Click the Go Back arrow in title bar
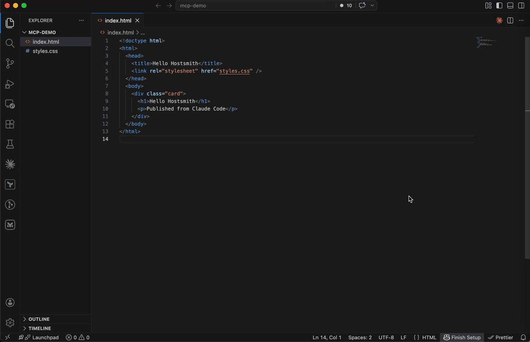The width and height of the screenshot is (530, 342). [158, 6]
